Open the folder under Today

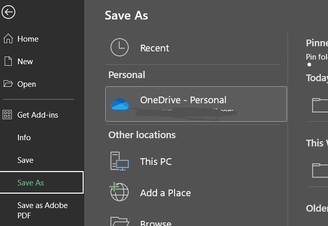pos(320,105)
